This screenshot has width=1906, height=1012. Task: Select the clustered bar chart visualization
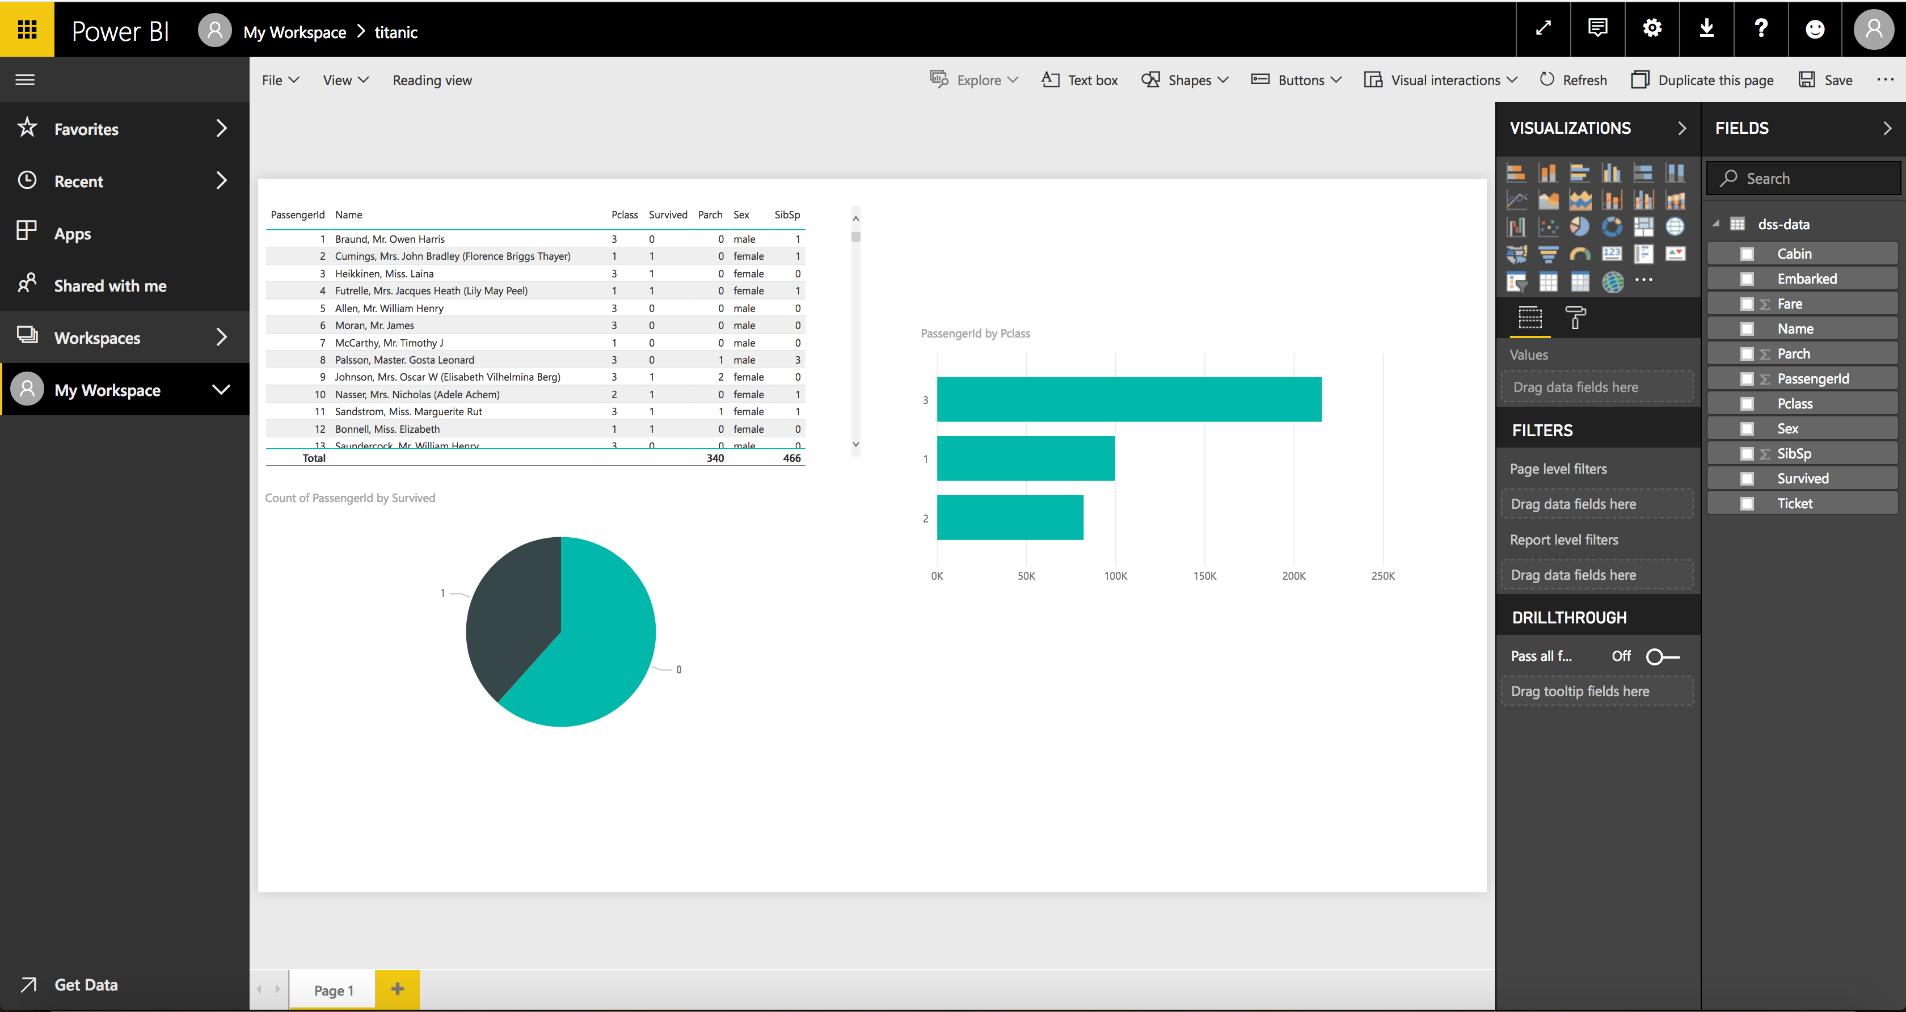1580,173
